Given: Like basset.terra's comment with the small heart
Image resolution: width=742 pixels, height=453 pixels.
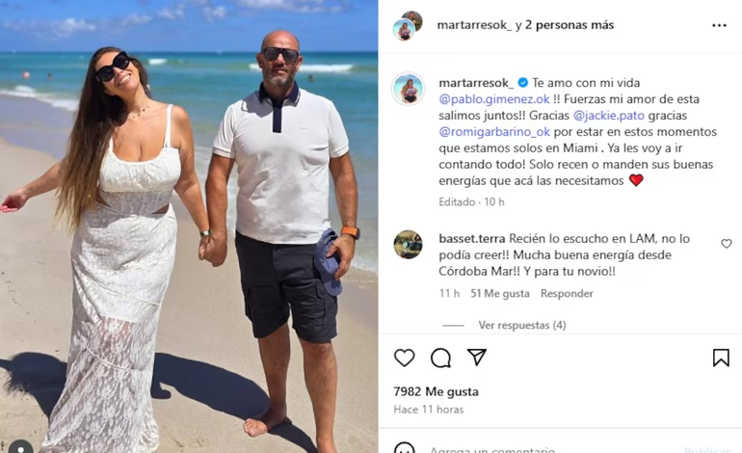Looking at the screenshot, I should point(727,243).
